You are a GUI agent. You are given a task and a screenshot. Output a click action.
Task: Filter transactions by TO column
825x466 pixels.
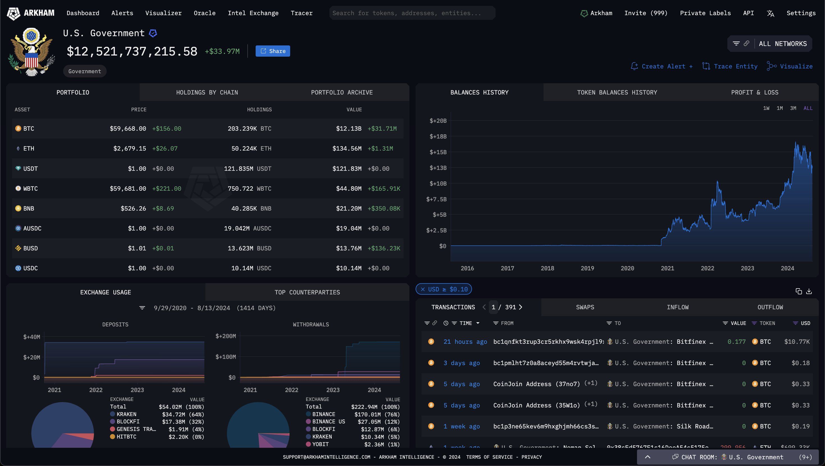(x=609, y=323)
